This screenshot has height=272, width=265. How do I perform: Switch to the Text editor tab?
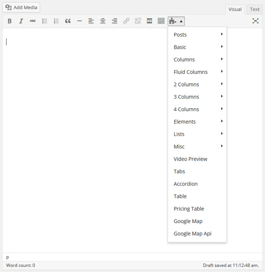click(255, 10)
